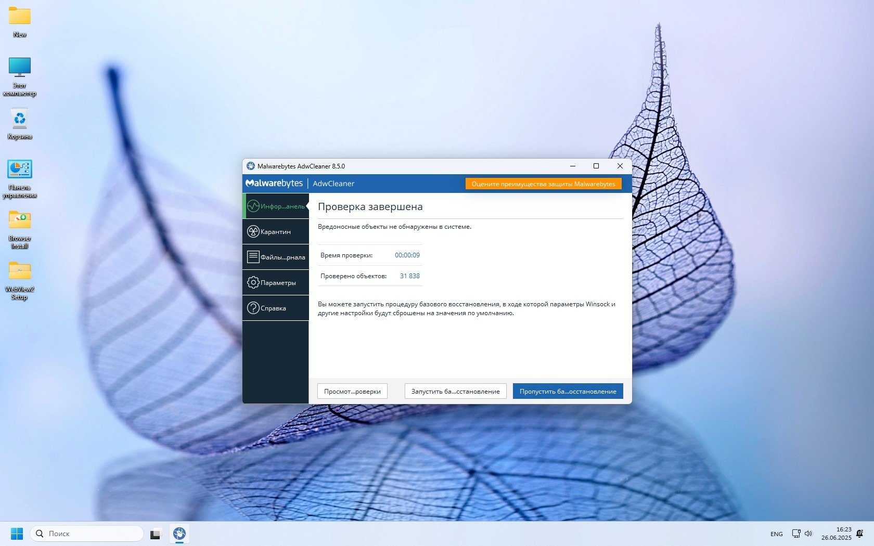Viewport: 874px width, 546px height.
Task: Click the orange Malwarebytes protection banner
Action: coord(543,184)
